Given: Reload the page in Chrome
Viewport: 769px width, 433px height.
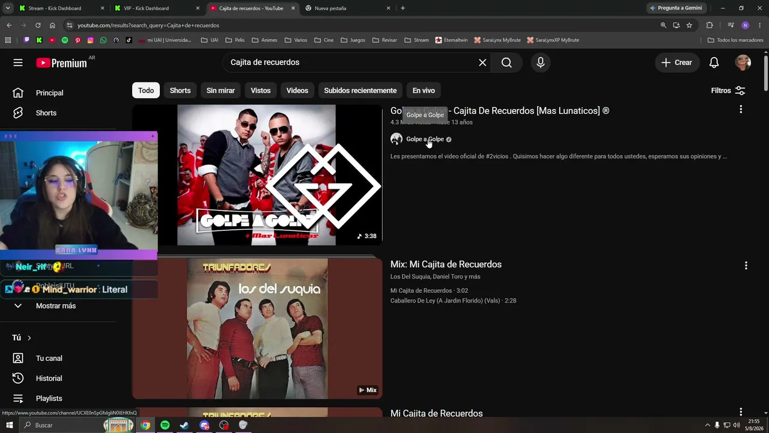Looking at the screenshot, I should pos(38,25).
